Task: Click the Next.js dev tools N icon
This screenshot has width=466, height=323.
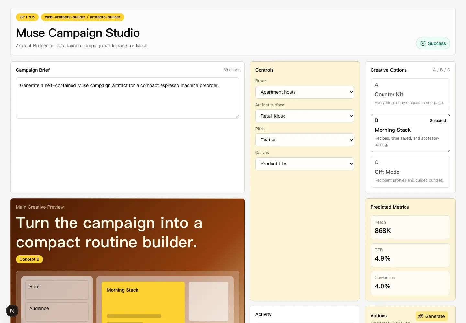Action: (12, 311)
